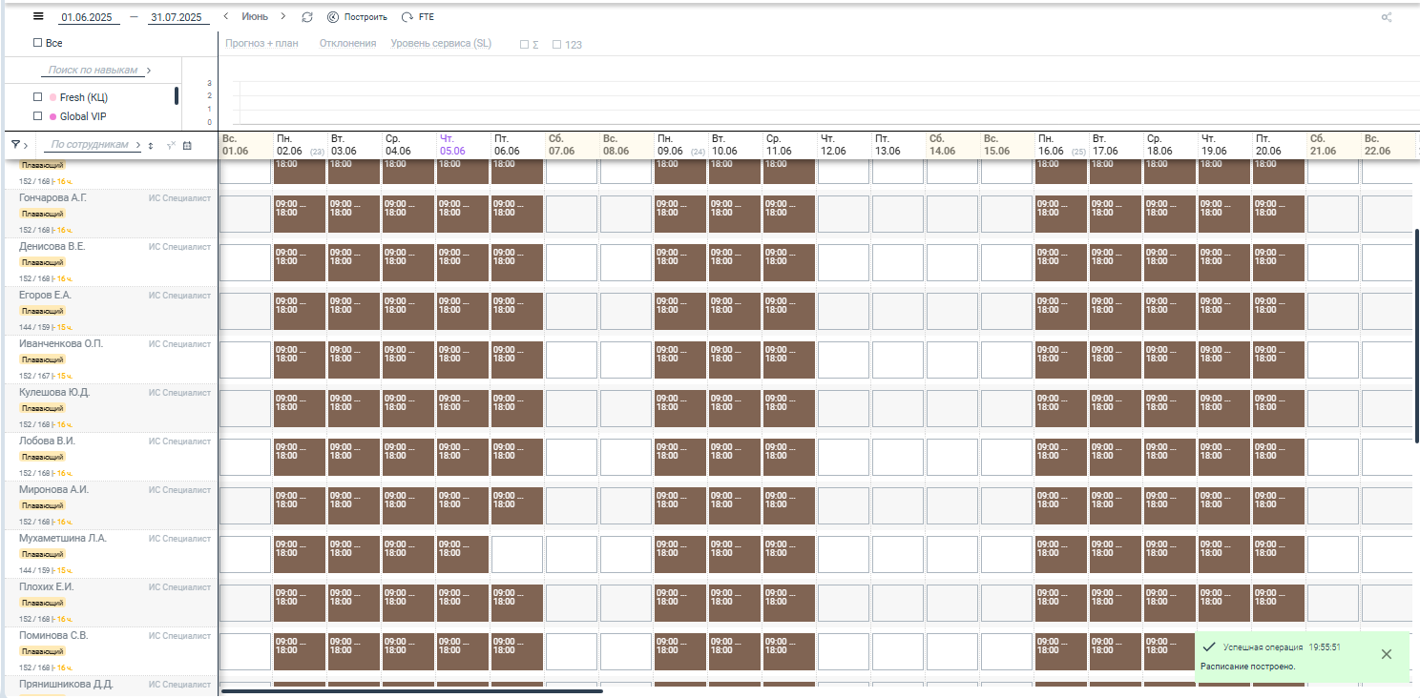Select employee Миронова А.И.
1420x698 pixels.
pos(53,489)
